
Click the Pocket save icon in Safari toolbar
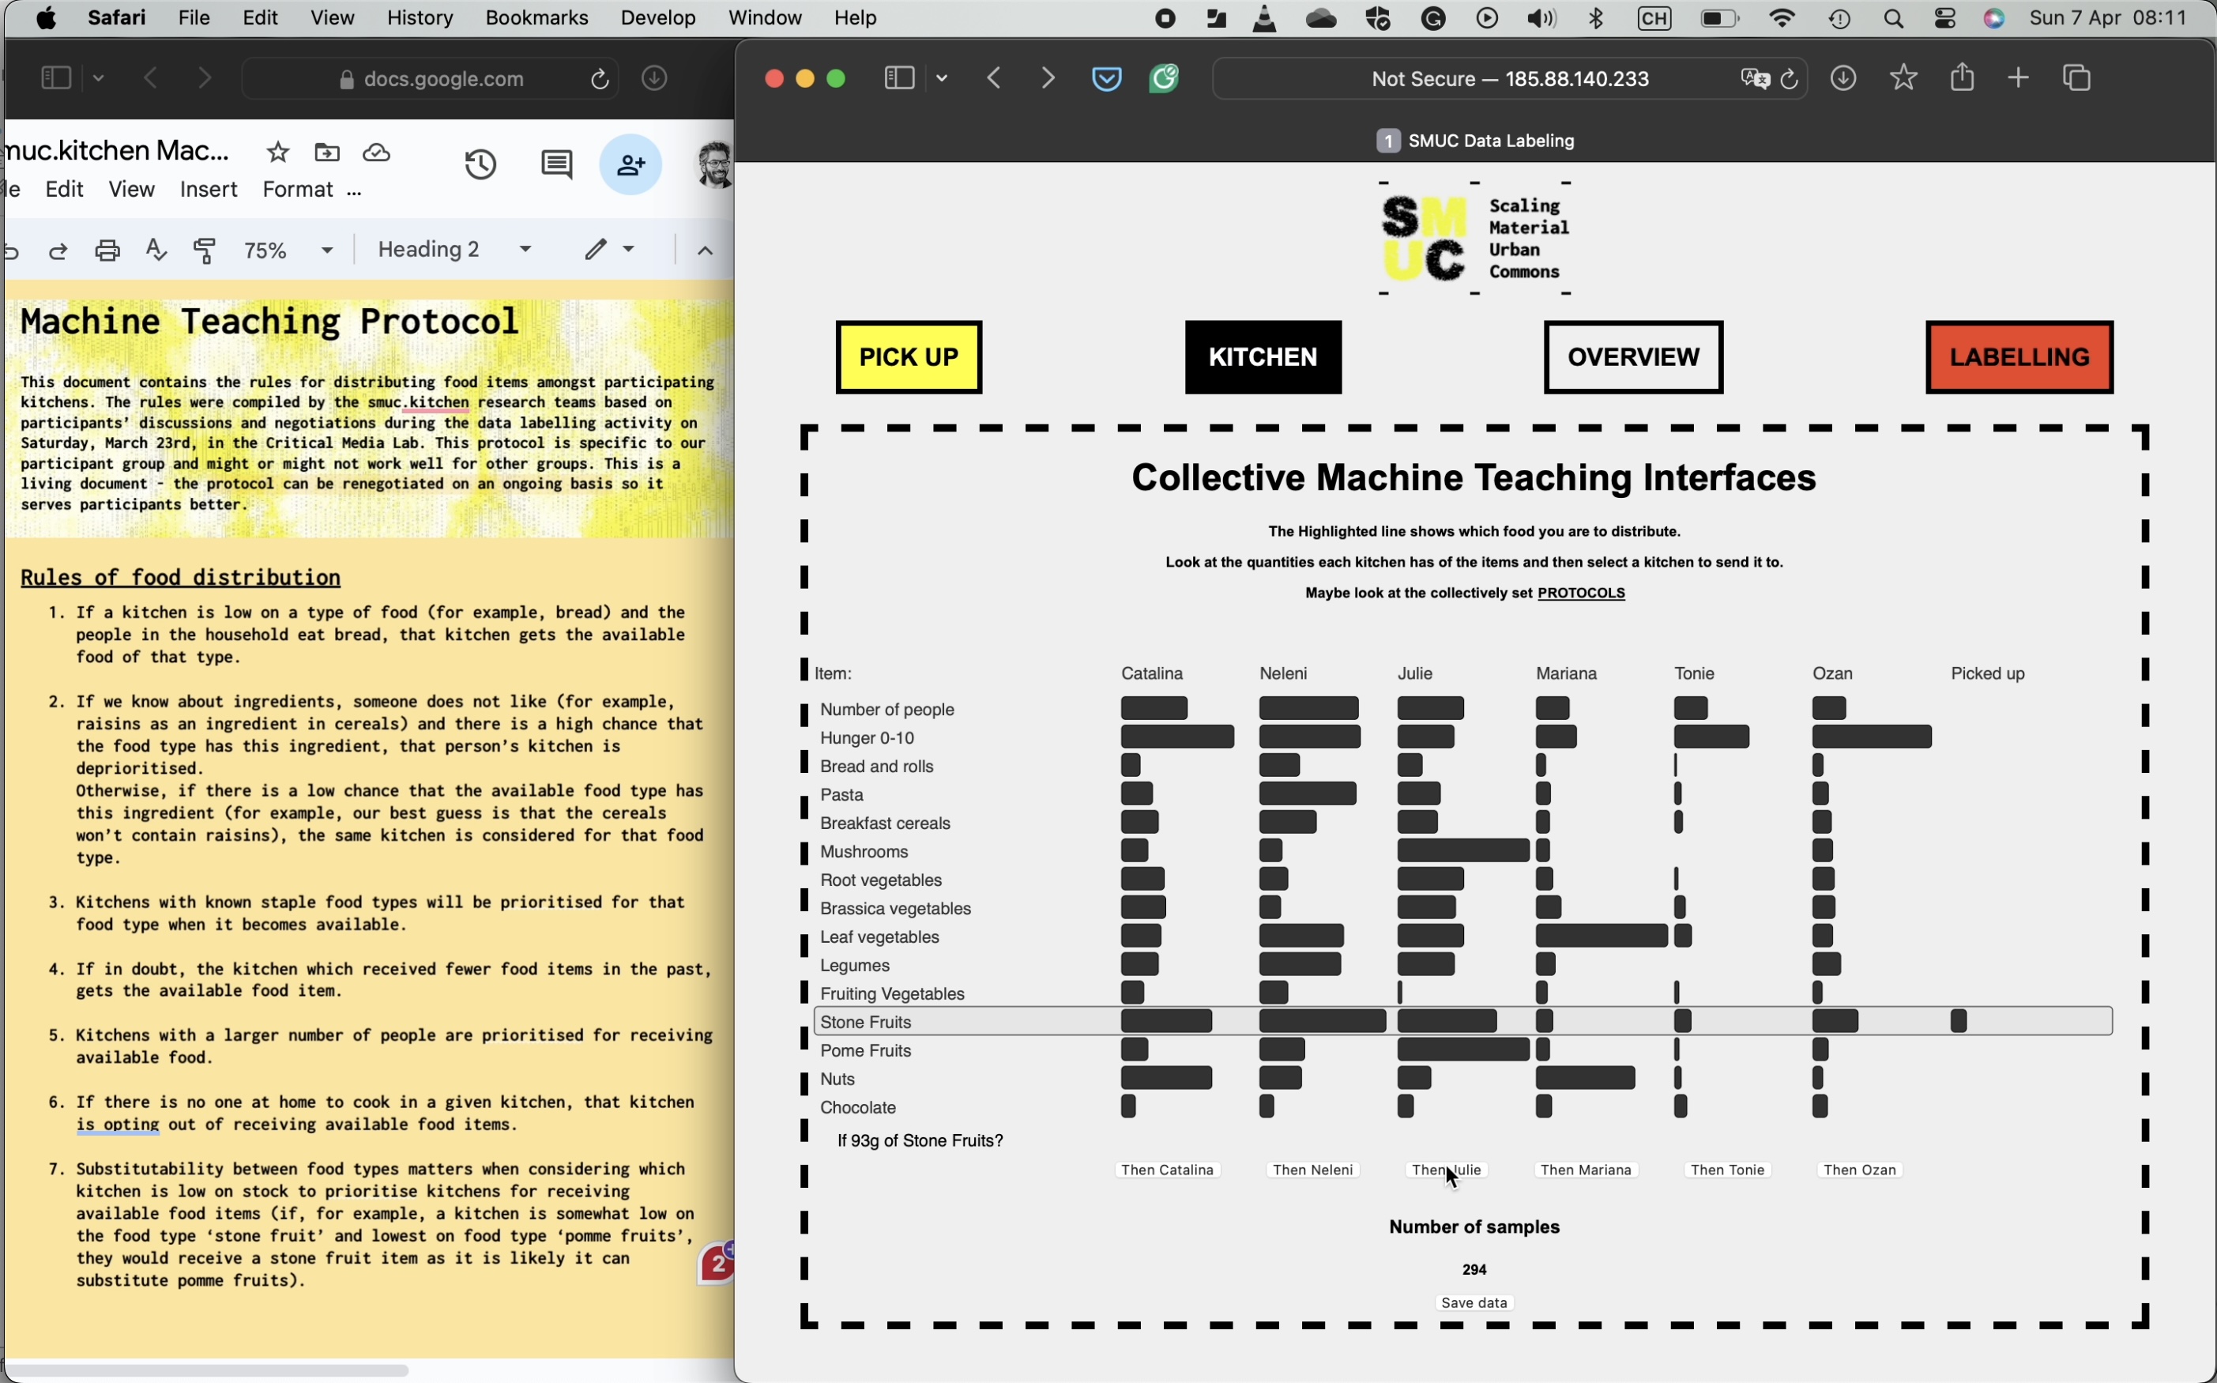click(1106, 80)
